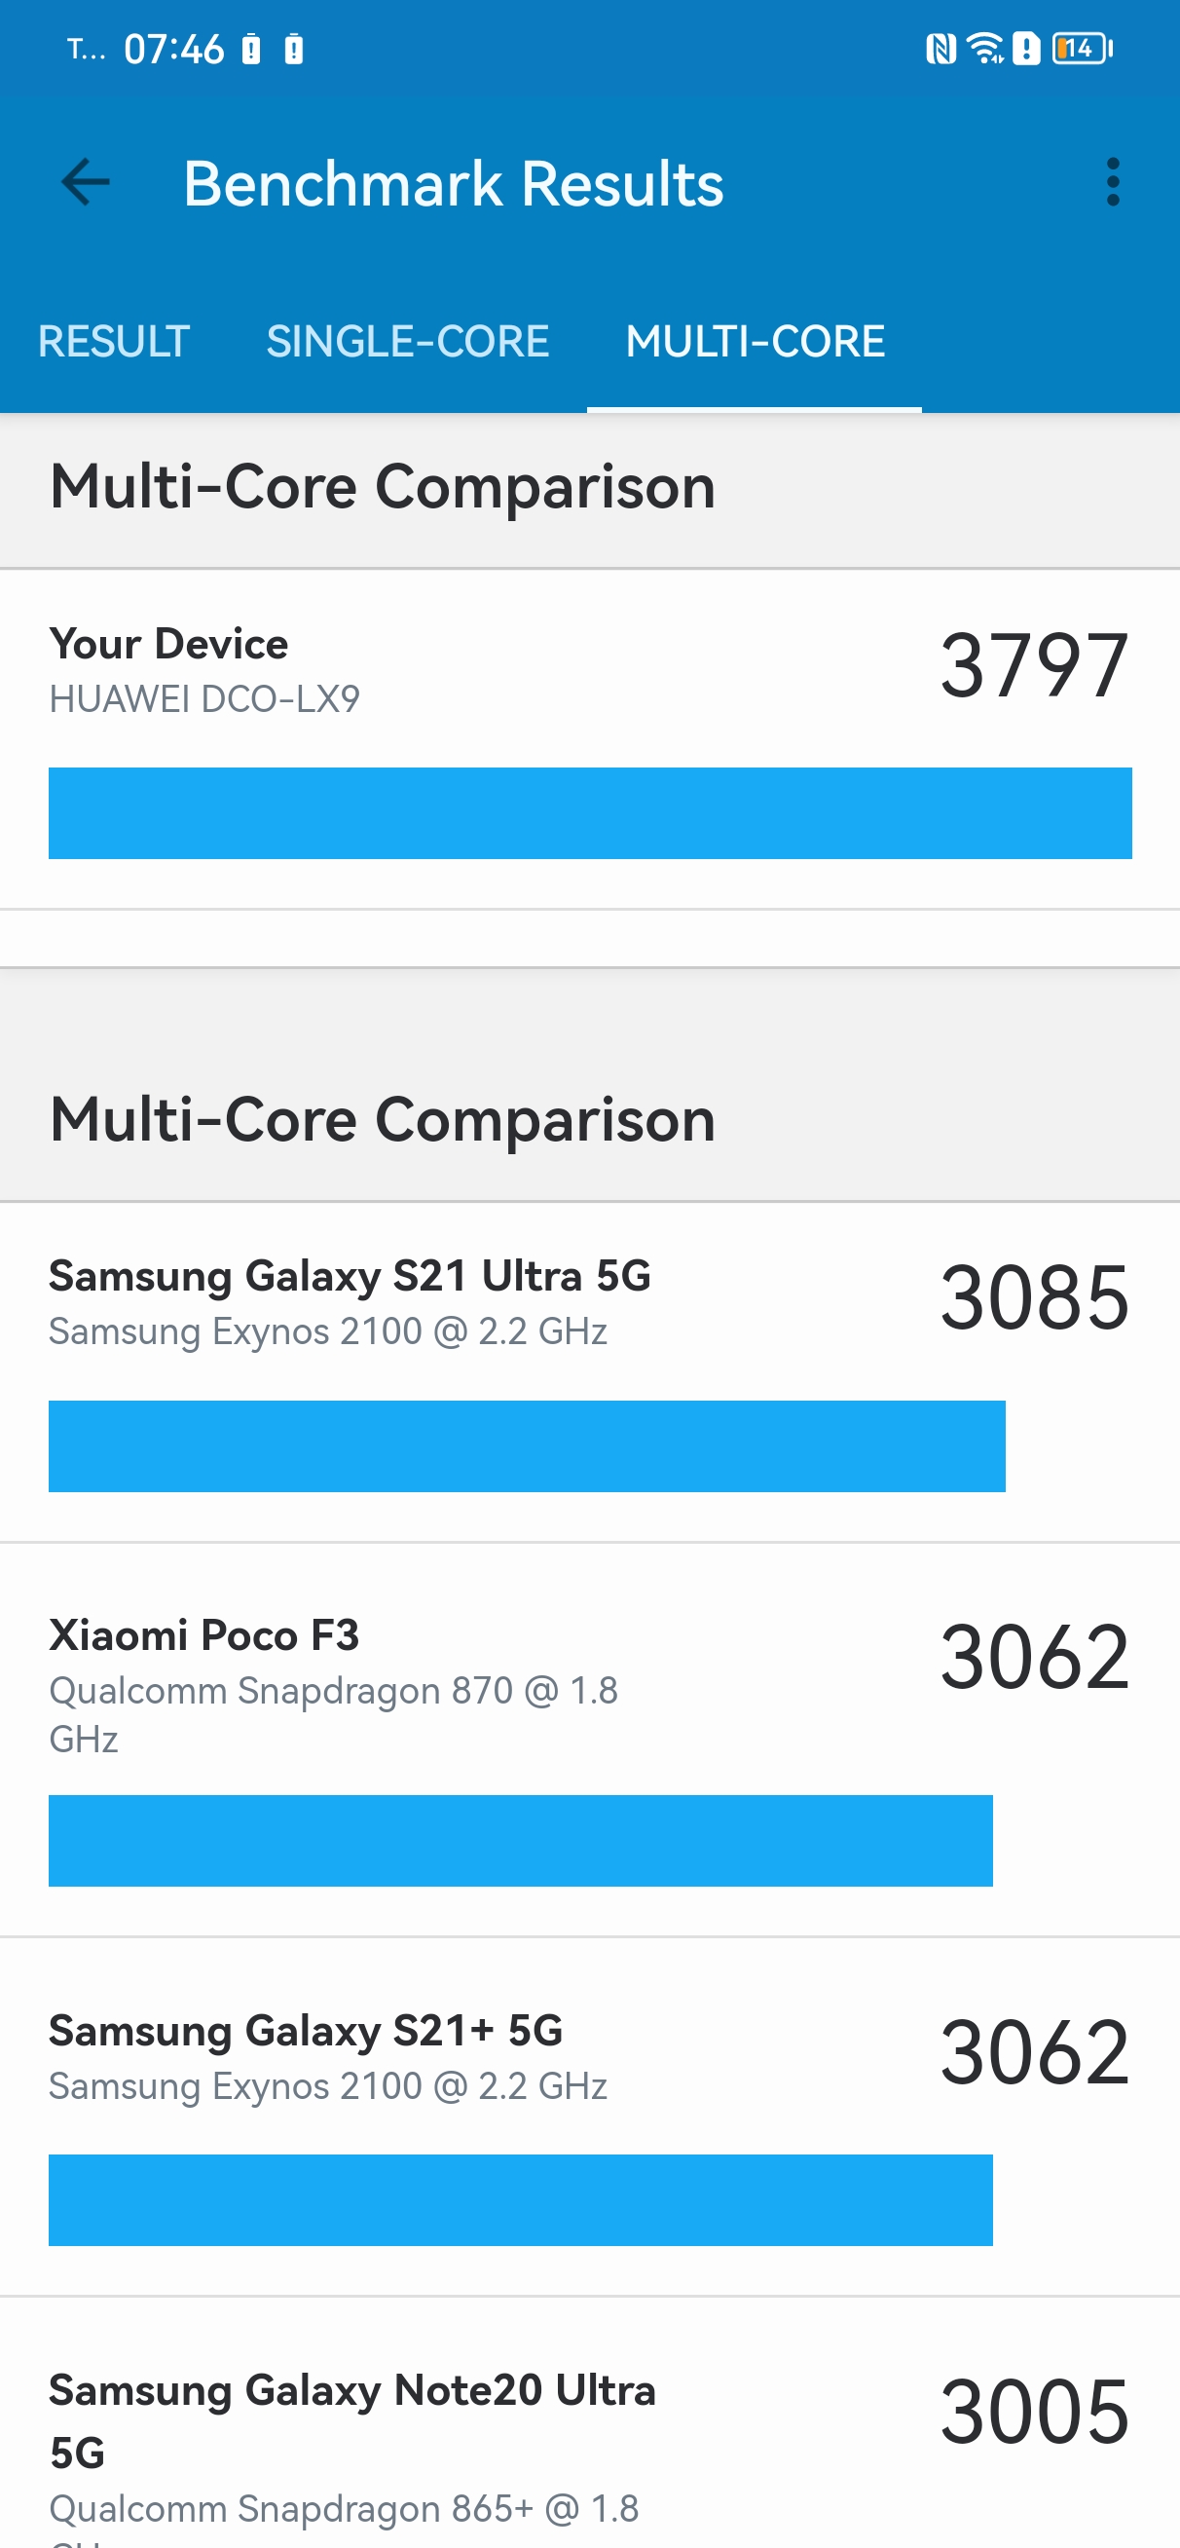Tap the NFC status icon
Screen dimensions: 1180x2548
(940, 49)
